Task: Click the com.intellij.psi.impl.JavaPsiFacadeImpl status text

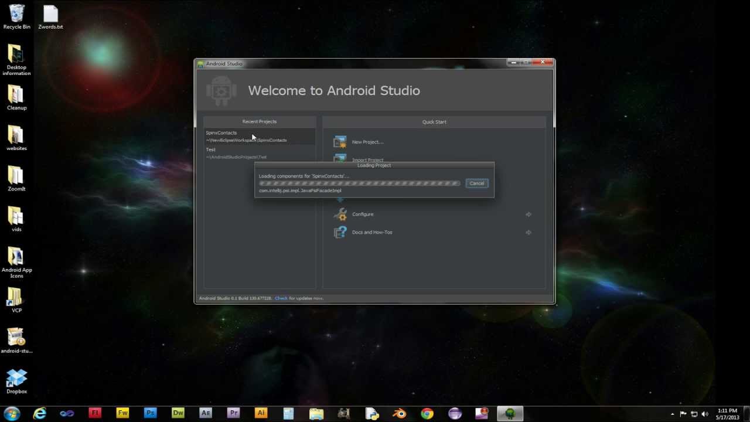Action: pos(300,190)
